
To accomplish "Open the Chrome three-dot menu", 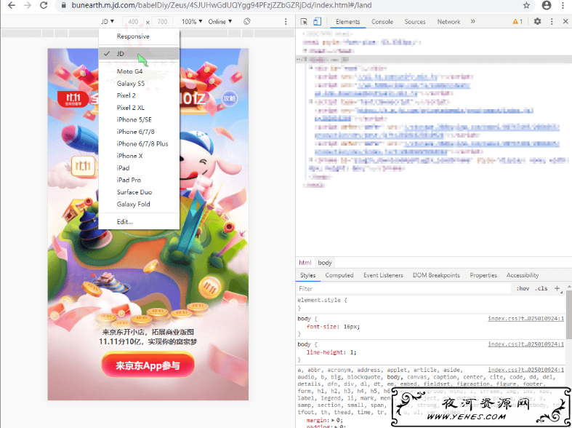I will click(563, 5).
